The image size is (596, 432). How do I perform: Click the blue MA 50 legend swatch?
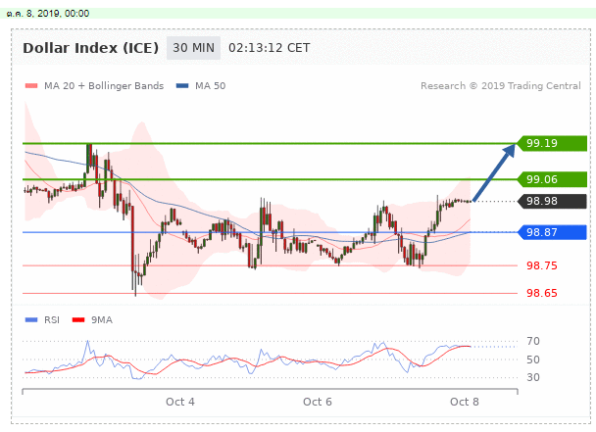[182, 86]
